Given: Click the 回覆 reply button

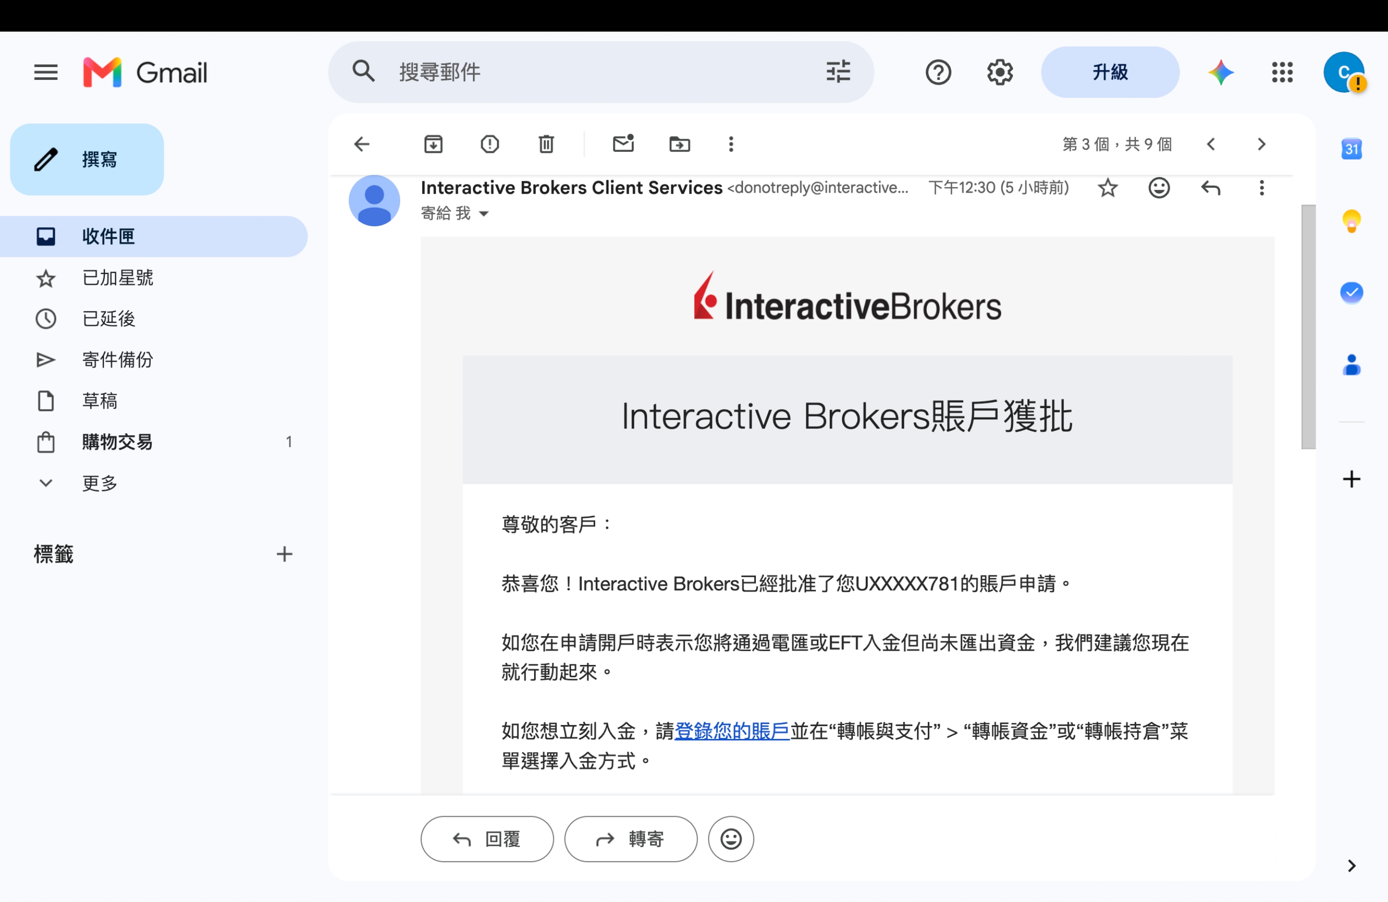Looking at the screenshot, I should (487, 839).
